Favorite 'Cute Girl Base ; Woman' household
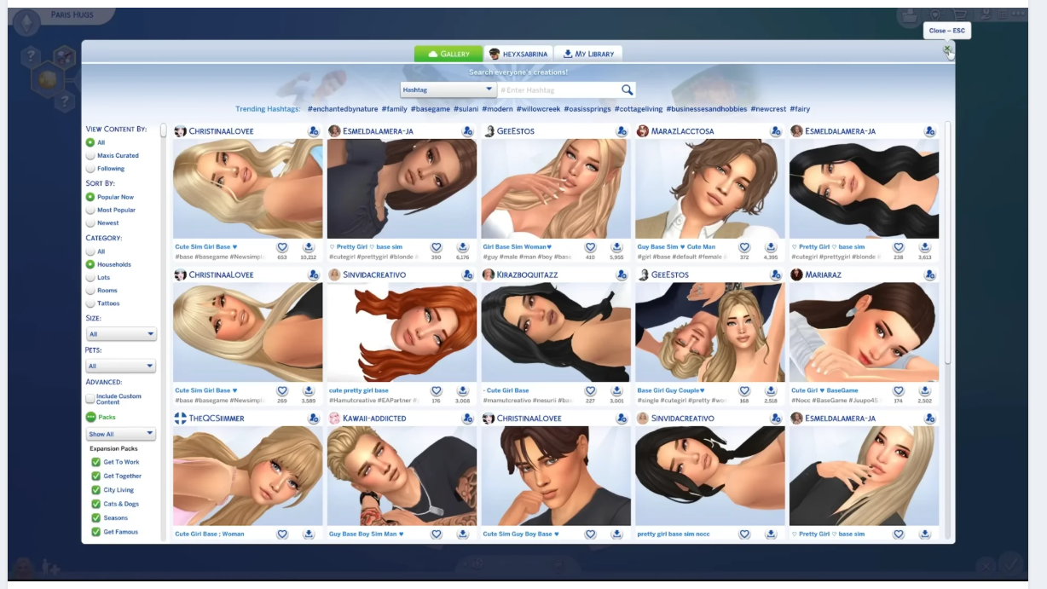 click(282, 534)
